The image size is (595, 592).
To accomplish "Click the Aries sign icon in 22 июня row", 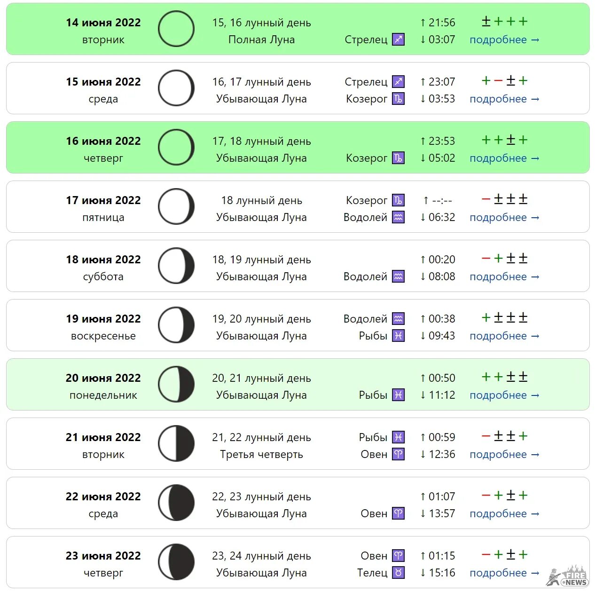I will click(399, 513).
